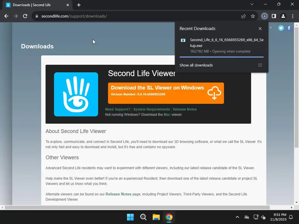Click the About Second Life Viewer heading
Image resolution: width=299 pixels, height=224 pixels.
coord(76,131)
